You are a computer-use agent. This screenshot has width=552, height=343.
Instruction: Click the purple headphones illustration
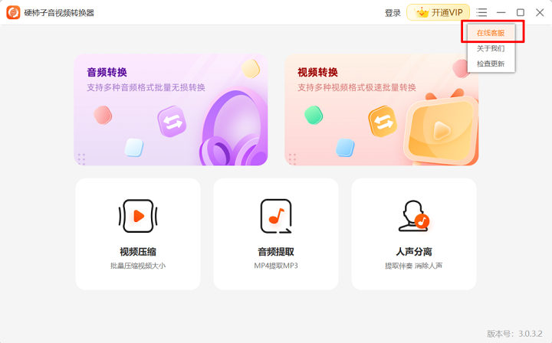(x=233, y=129)
